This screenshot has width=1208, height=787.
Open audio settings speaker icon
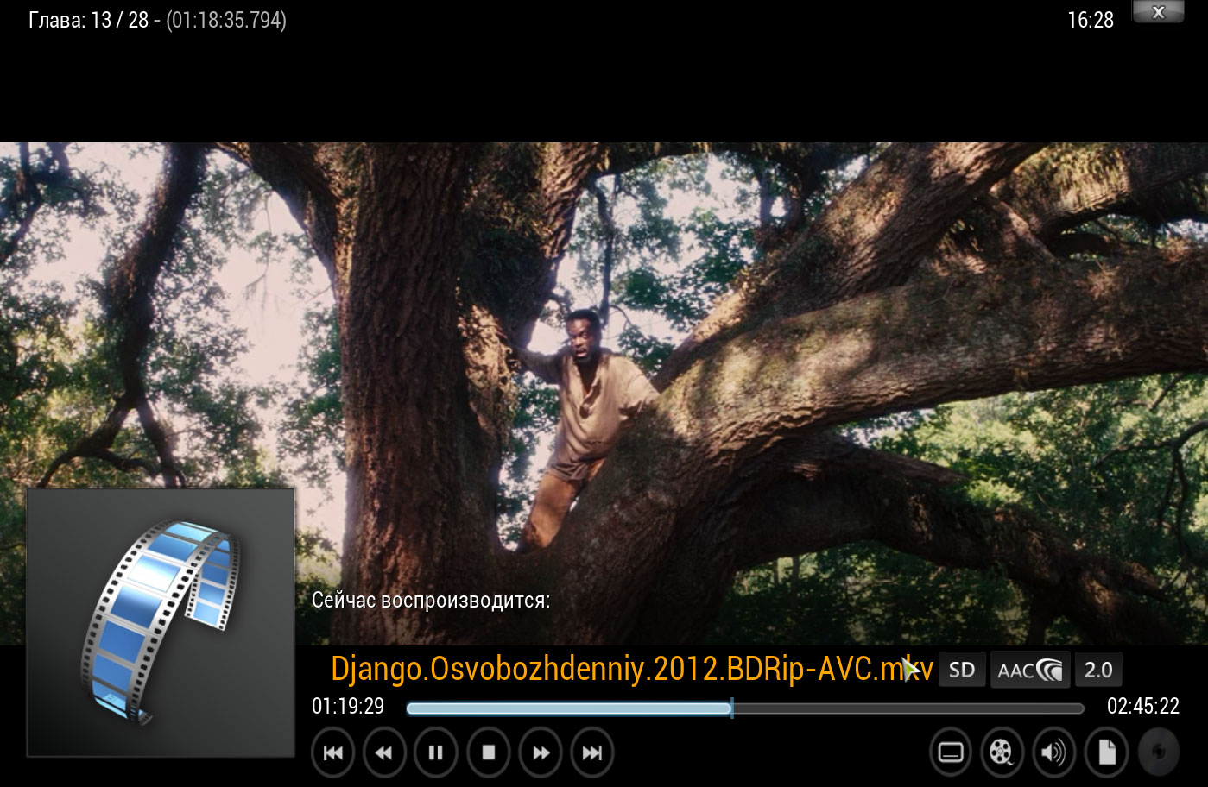1053,752
